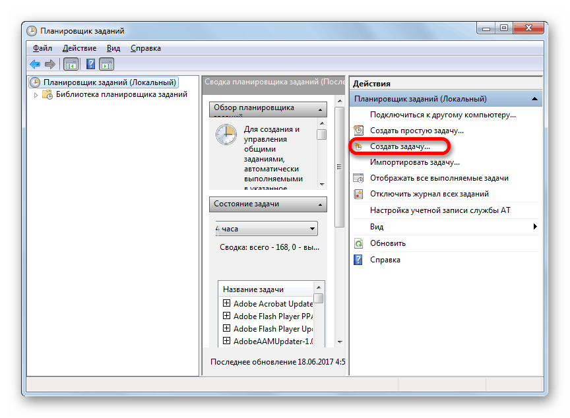This screenshot has width=570, height=418.
Task: Click the Обновить refresh icon
Action: [358, 243]
